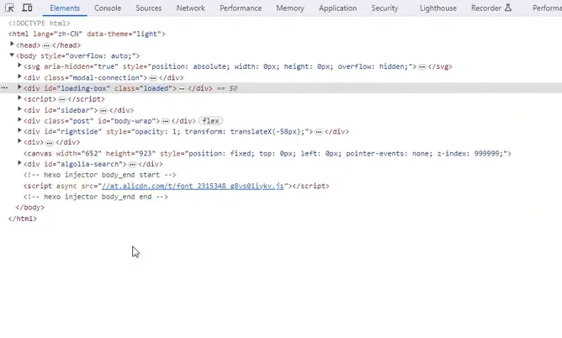Expand the modal-connection div
This screenshot has height=338, width=562.
19,77
